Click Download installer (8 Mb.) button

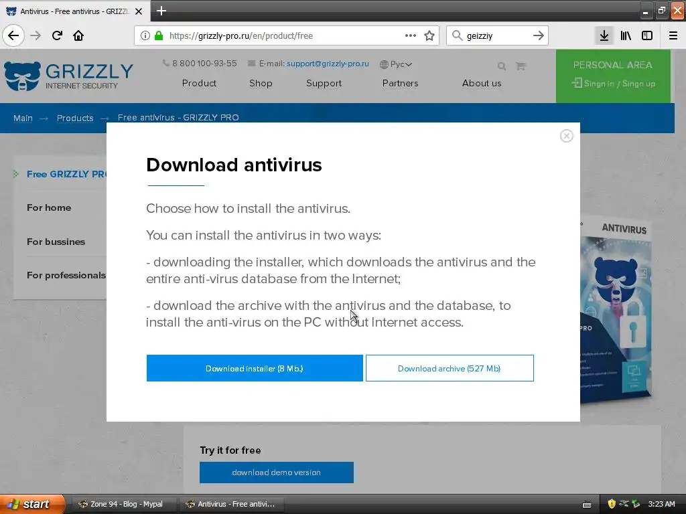pos(255,368)
